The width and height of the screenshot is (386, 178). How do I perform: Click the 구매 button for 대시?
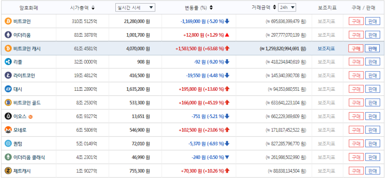356,89
